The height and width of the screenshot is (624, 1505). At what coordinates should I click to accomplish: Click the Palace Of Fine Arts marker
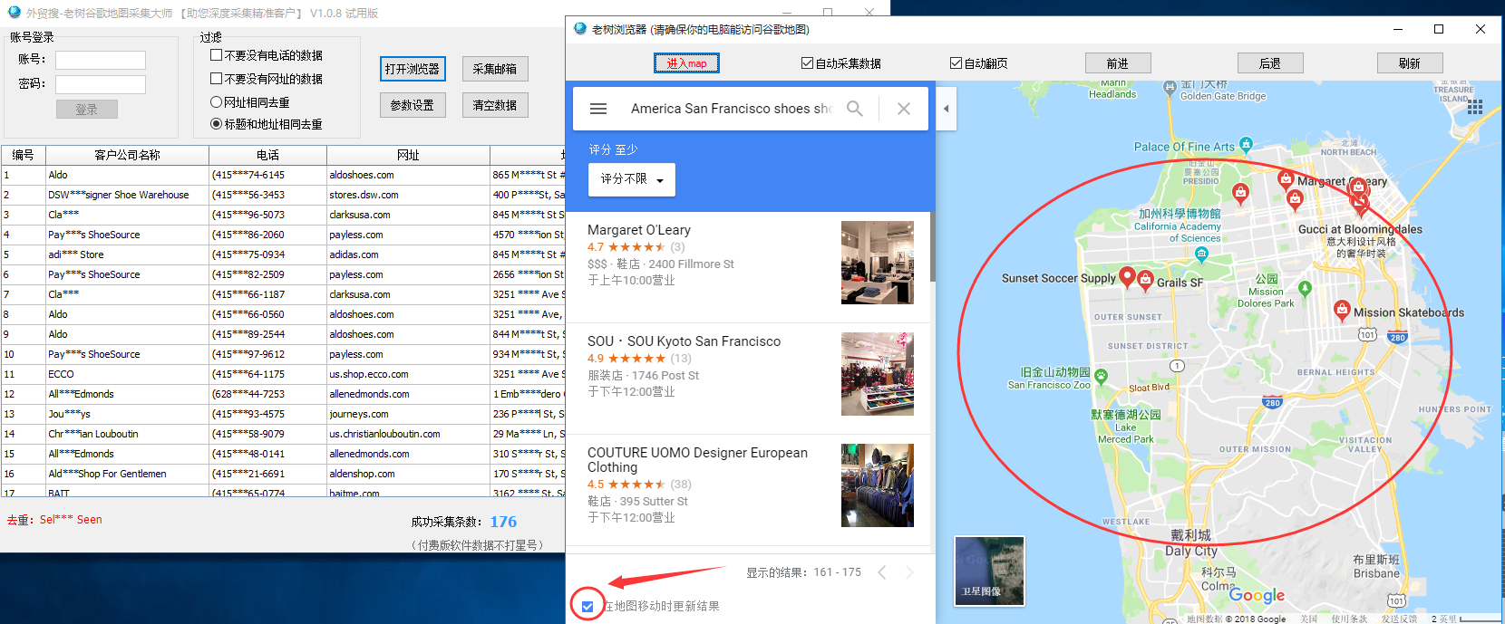[x=1246, y=144]
